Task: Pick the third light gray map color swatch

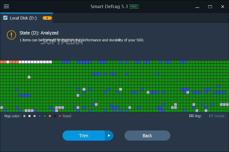Action: (35, 116)
